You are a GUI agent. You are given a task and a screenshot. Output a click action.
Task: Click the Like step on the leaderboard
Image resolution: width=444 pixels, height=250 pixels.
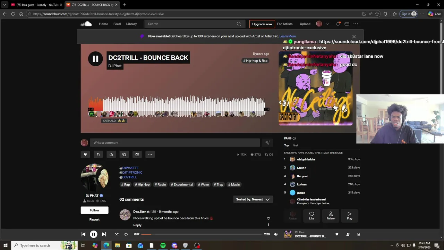pos(311,215)
